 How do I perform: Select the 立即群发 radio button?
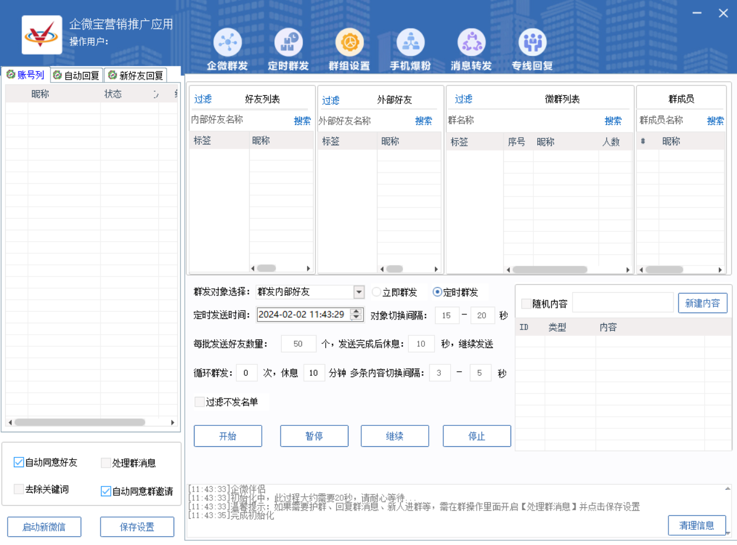376,292
